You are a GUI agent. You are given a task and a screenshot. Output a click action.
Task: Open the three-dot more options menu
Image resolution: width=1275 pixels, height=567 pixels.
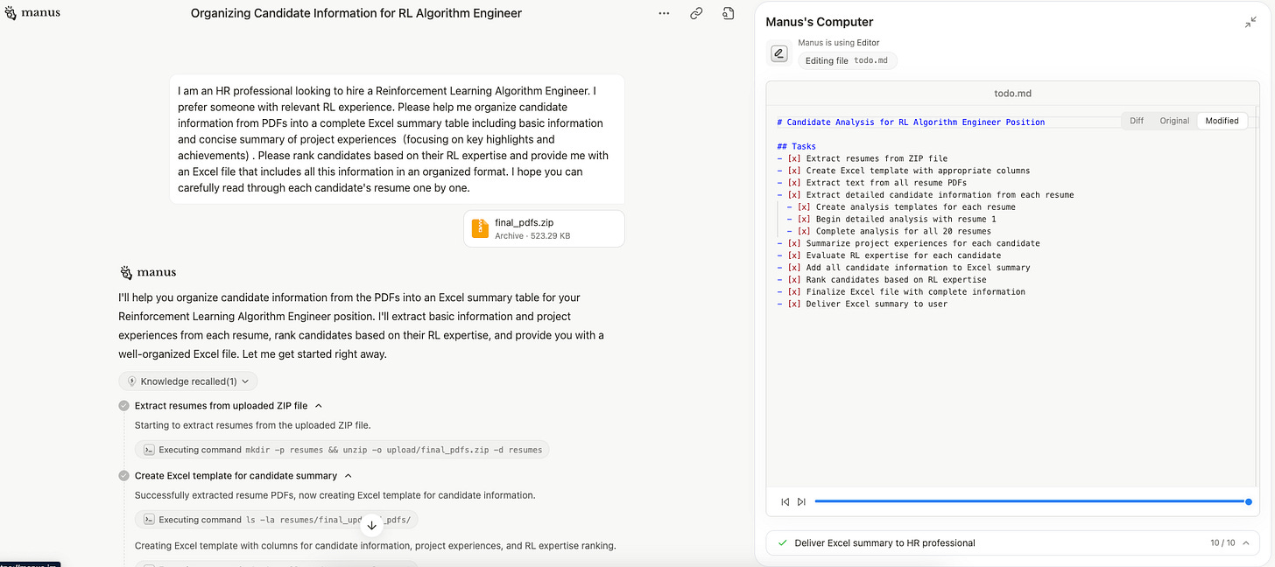[x=664, y=13]
